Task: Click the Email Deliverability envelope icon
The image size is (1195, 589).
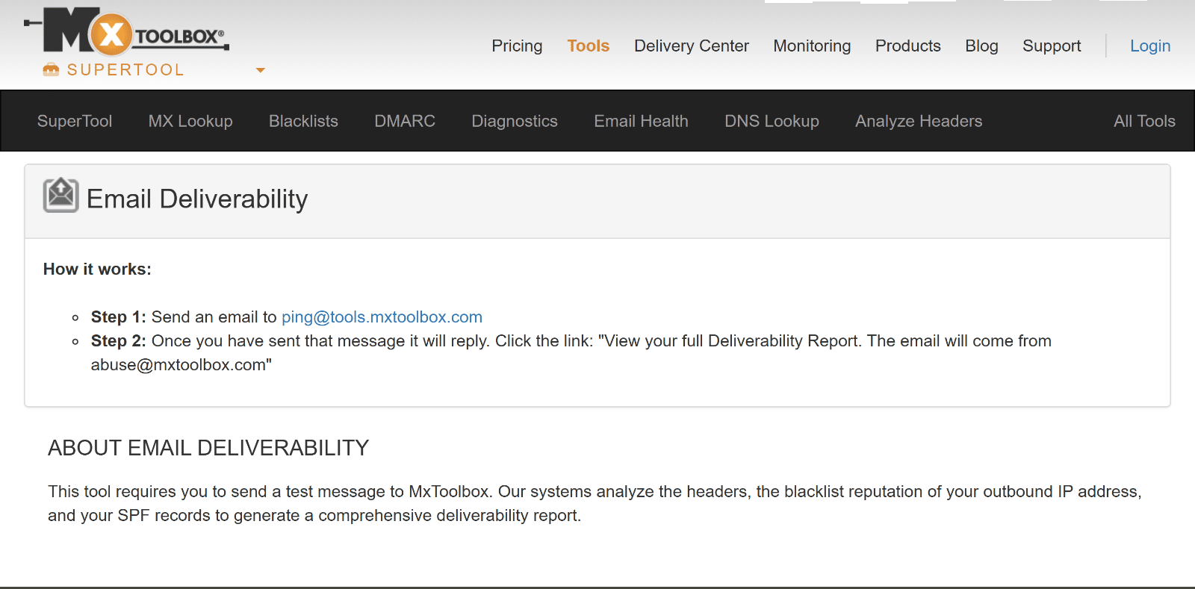Action: [60, 196]
